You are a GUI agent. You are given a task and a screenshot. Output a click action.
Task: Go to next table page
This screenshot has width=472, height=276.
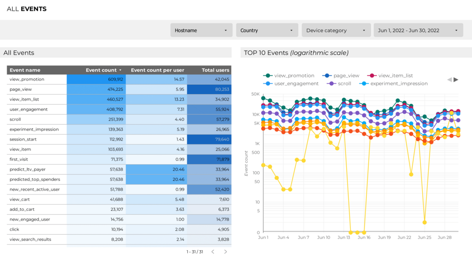click(x=225, y=252)
